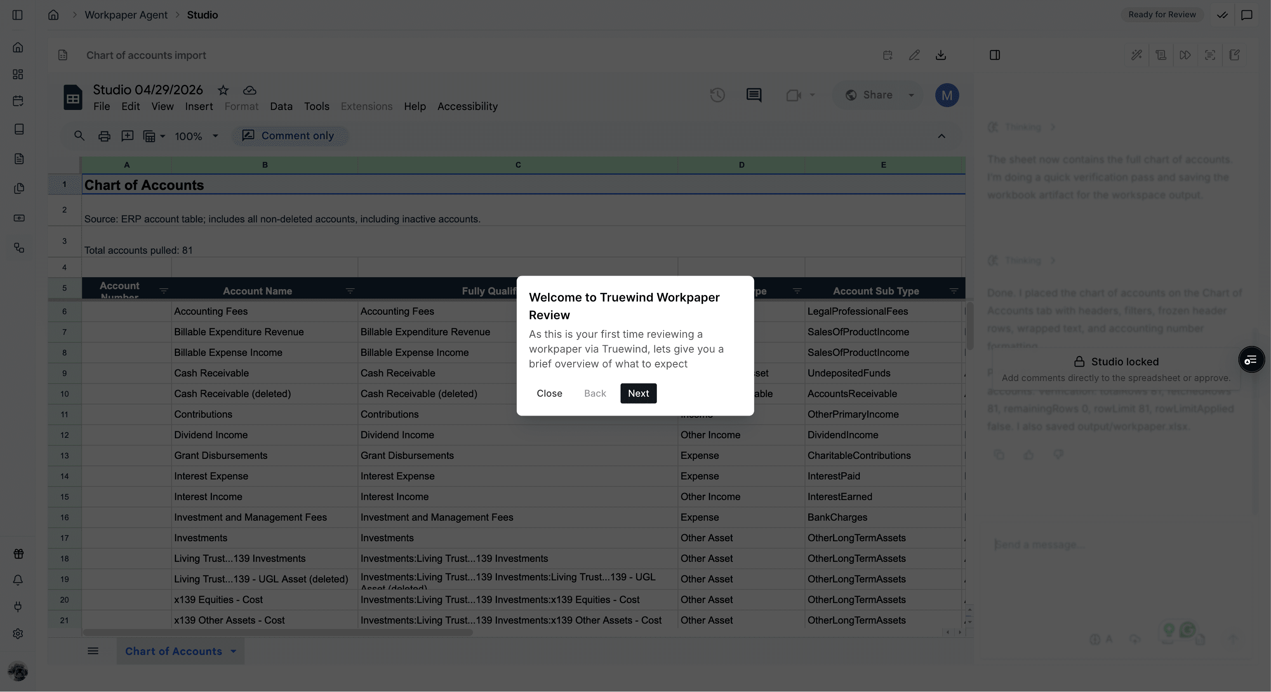1271x692 pixels.
Task: Click Workpaper Agent breadcrumb link
Action: [126, 15]
